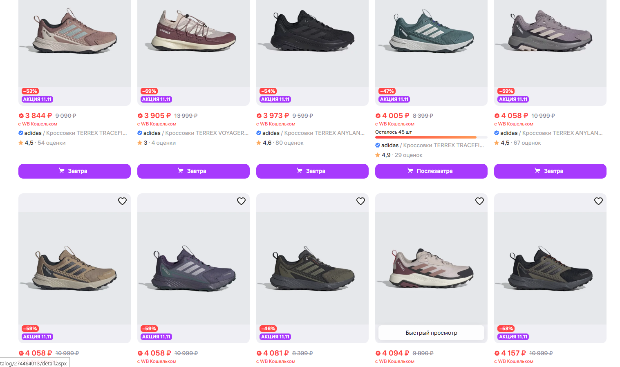Click the heart icon on the black-olive sneaker card
The image size is (620, 367).
tap(598, 201)
